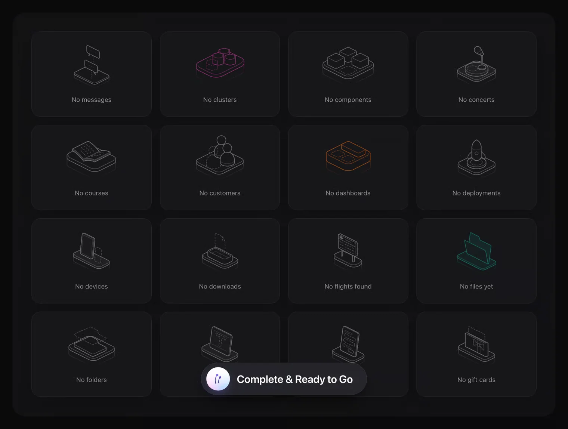The image size is (568, 429).
Task: Select the No downloads tray illustration
Action: (220, 251)
